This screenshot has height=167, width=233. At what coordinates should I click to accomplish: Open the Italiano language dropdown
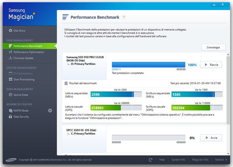tap(221, 160)
